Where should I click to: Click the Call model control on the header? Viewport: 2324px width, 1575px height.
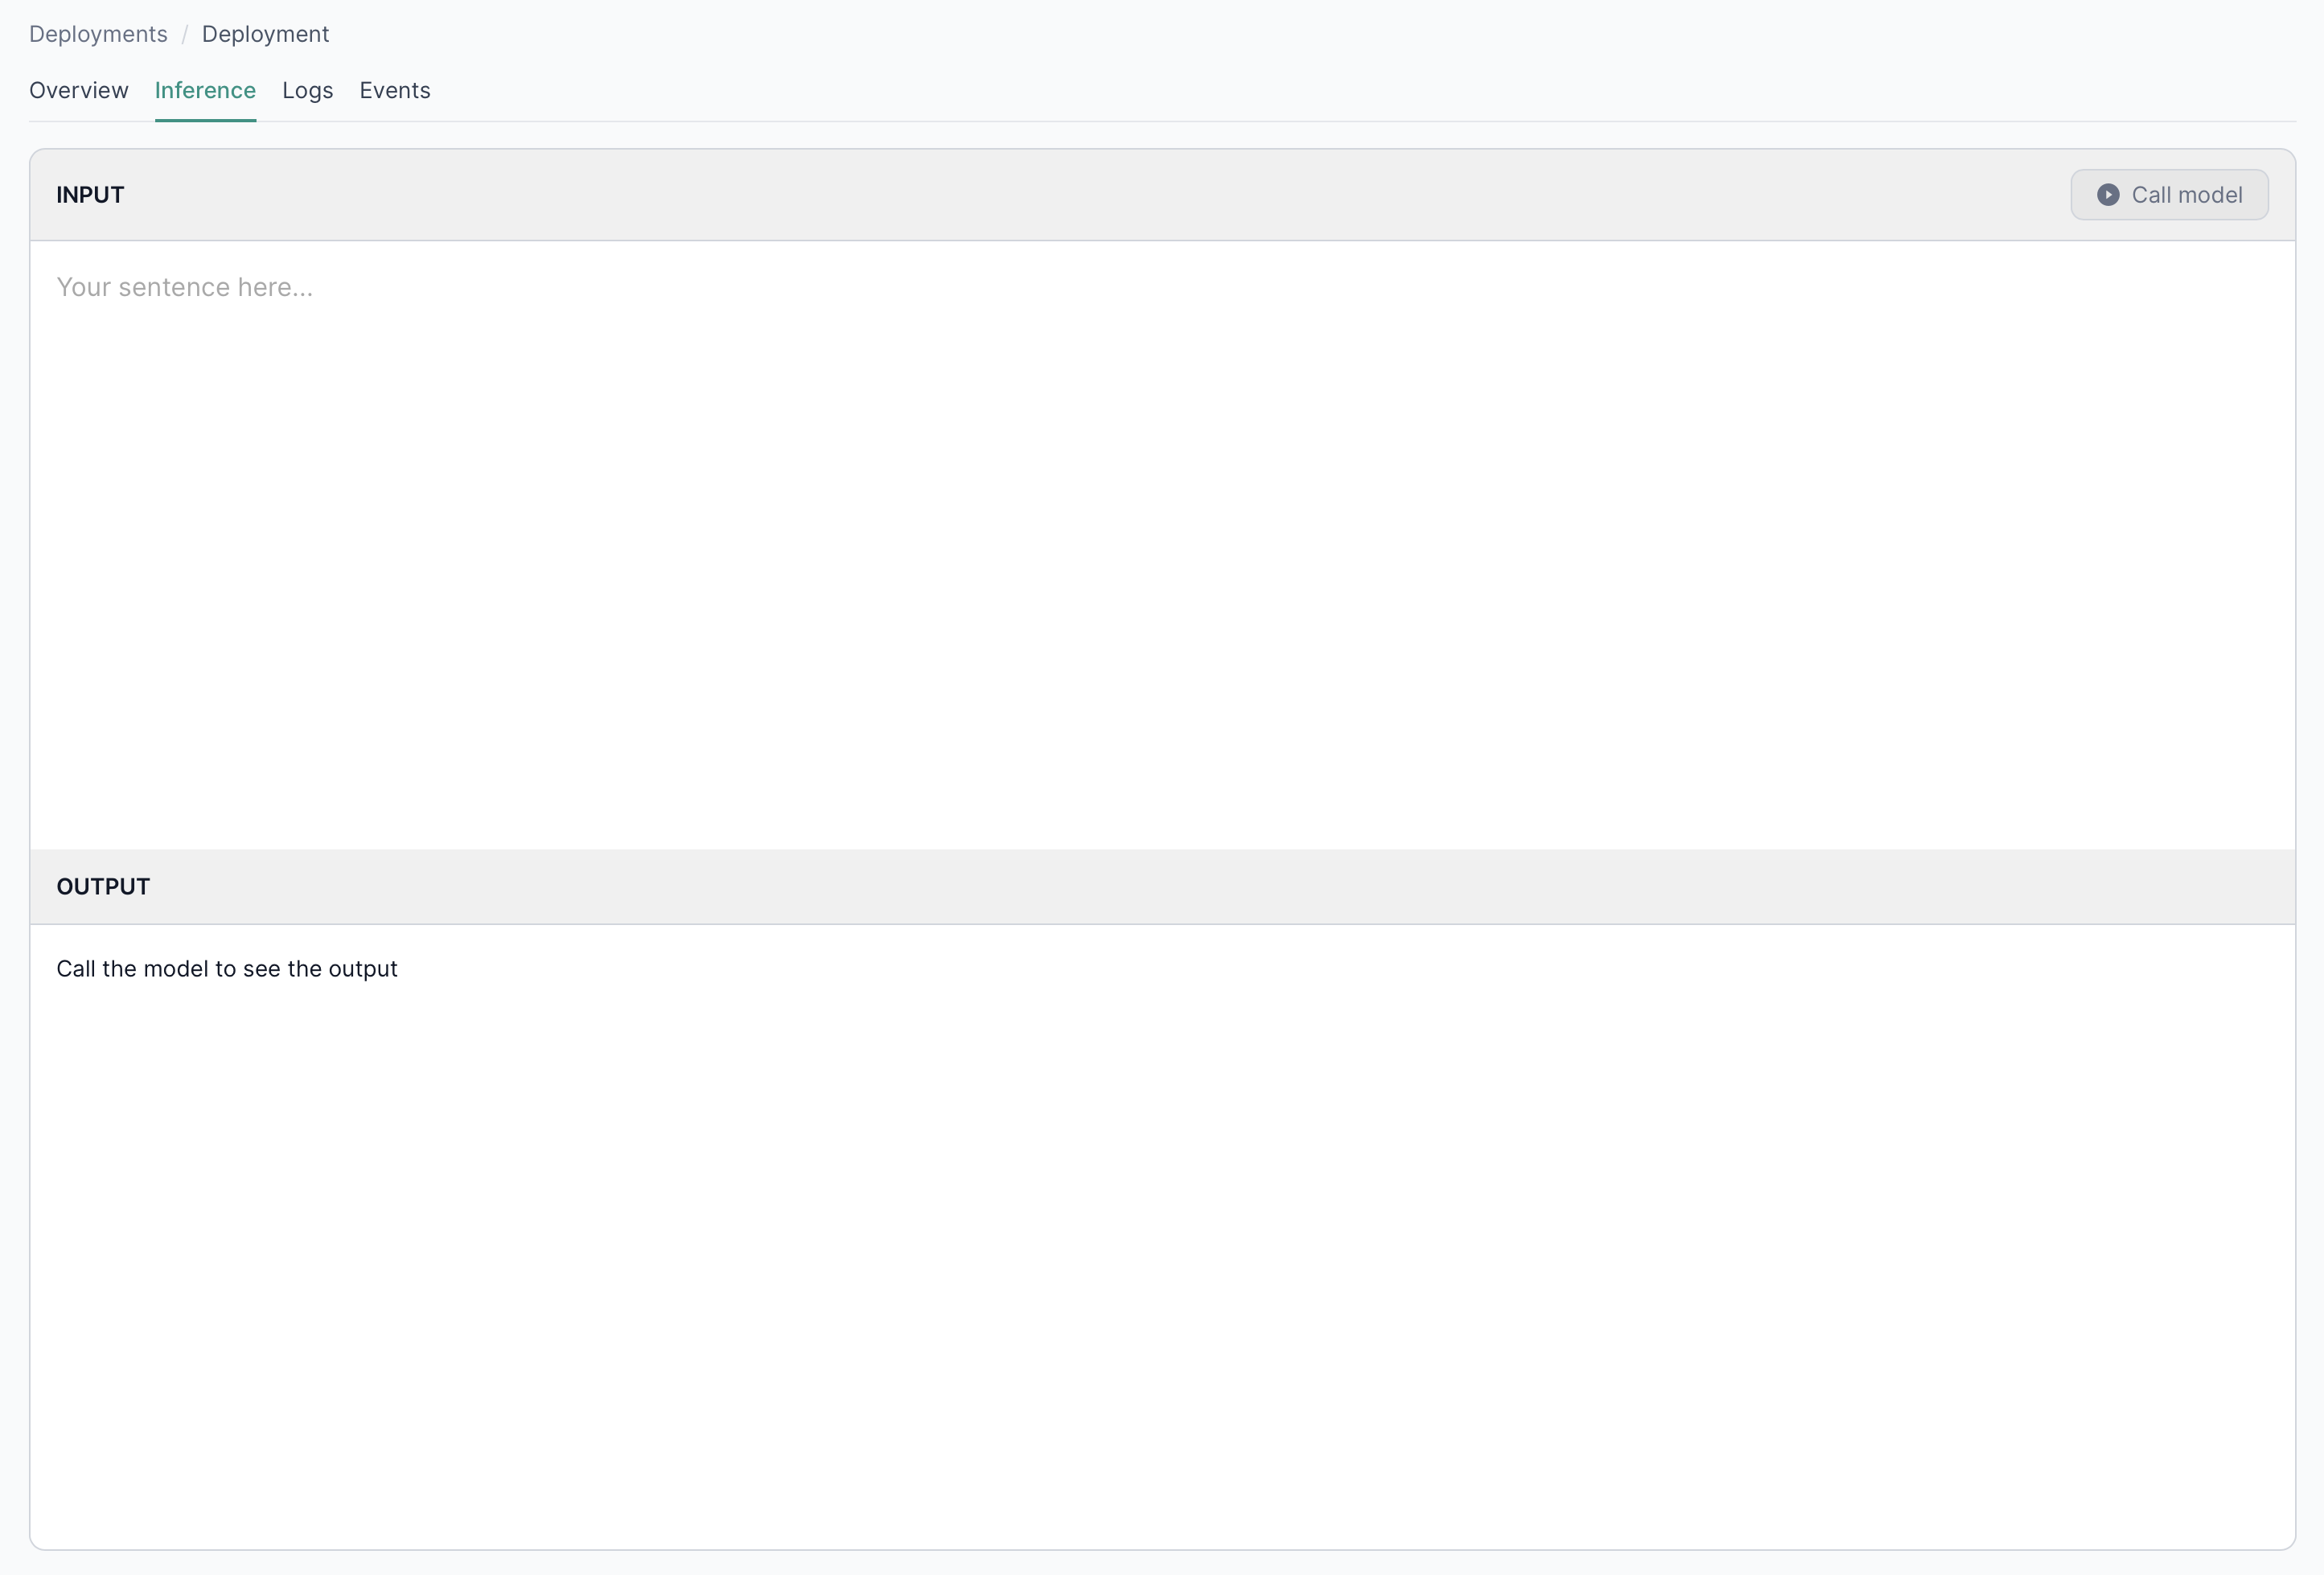point(2168,195)
